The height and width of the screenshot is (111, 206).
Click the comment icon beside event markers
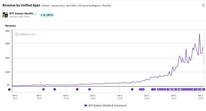pos(9,89)
